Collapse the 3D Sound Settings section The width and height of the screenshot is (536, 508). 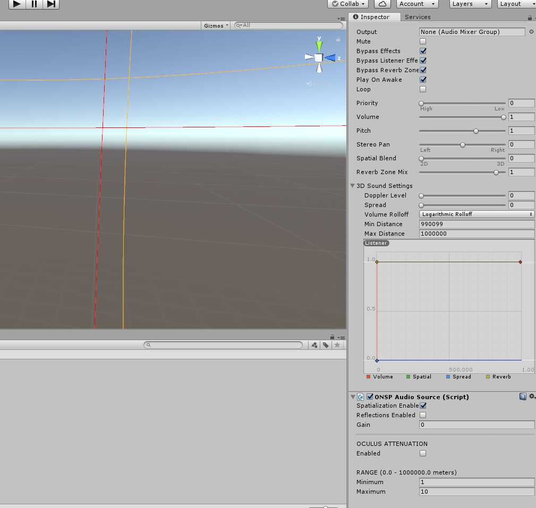(353, 186)
